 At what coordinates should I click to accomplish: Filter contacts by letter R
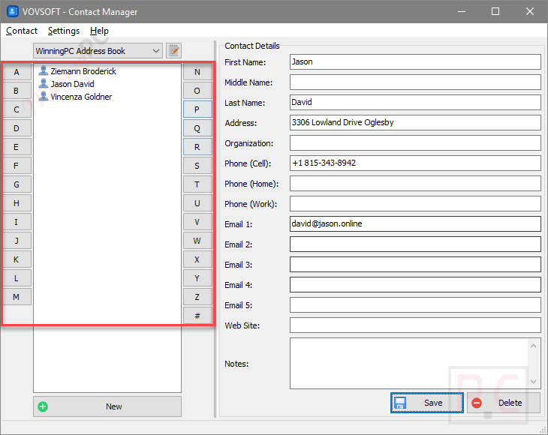point(197,147)
